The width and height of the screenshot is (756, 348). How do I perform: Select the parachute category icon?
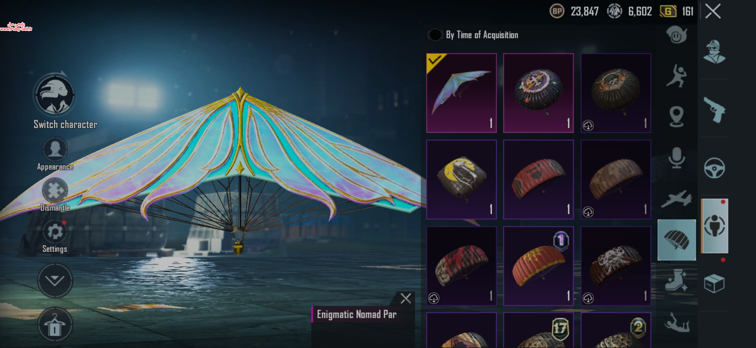677,240
